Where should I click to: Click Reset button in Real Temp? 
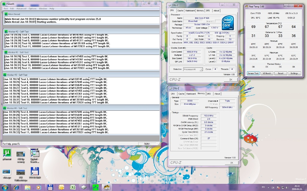(281, 73)
